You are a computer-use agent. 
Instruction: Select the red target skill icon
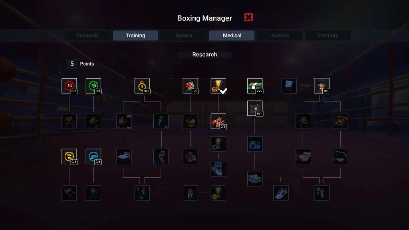pos(69,86)
